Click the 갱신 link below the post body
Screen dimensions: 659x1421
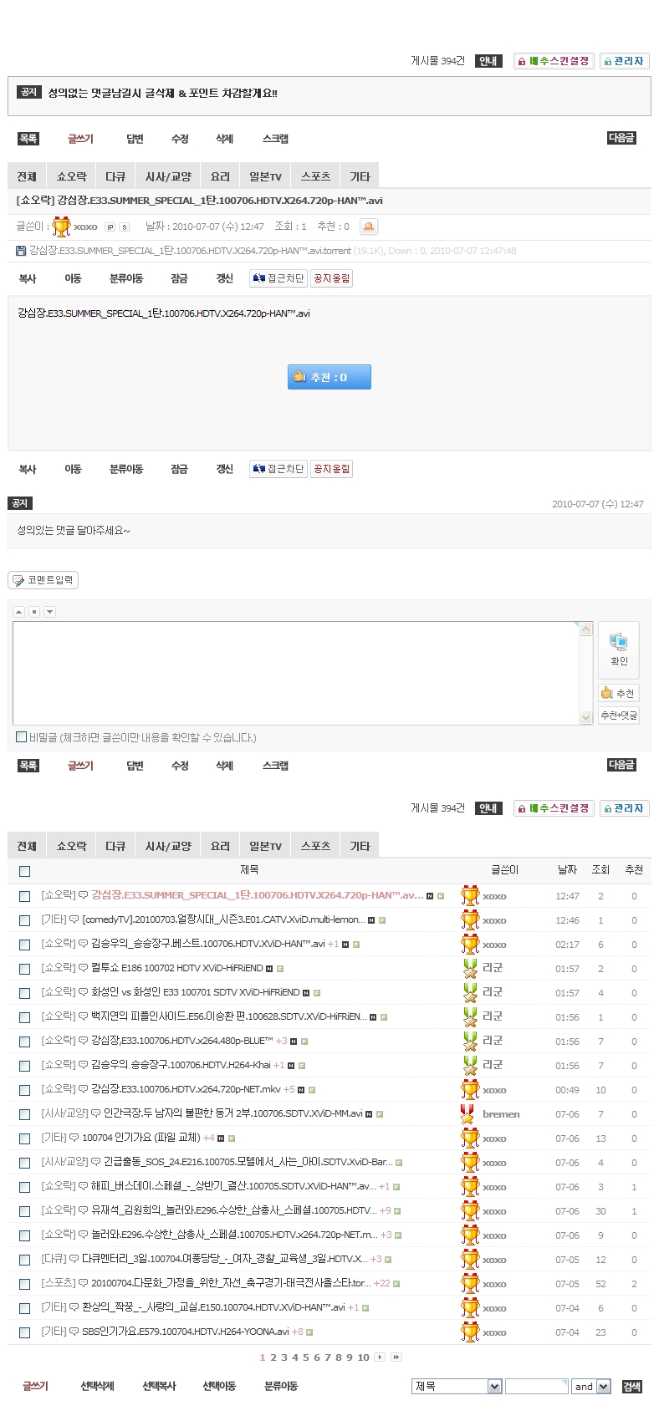click(224, 469)
